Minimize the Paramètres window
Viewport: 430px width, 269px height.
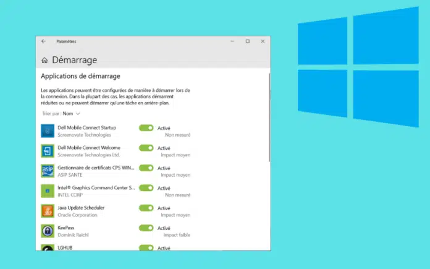click(232, 41)
